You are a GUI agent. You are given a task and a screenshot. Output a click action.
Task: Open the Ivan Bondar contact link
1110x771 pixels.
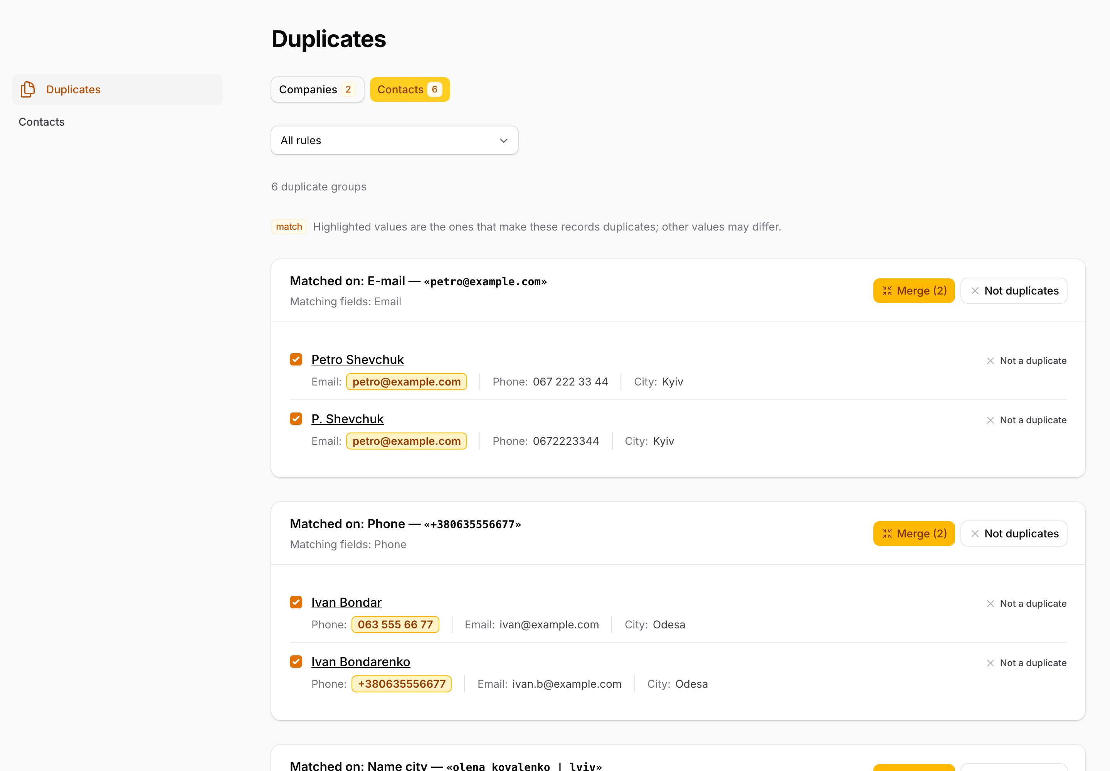pos(346,603)
